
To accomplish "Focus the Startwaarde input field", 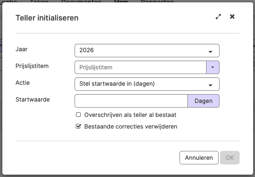I will 131,101.
